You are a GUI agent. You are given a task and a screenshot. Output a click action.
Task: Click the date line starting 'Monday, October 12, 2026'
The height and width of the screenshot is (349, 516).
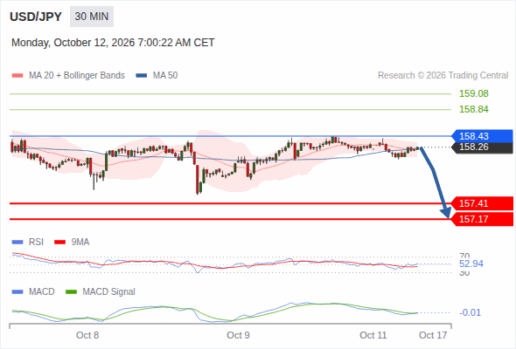tap(113, 43)
